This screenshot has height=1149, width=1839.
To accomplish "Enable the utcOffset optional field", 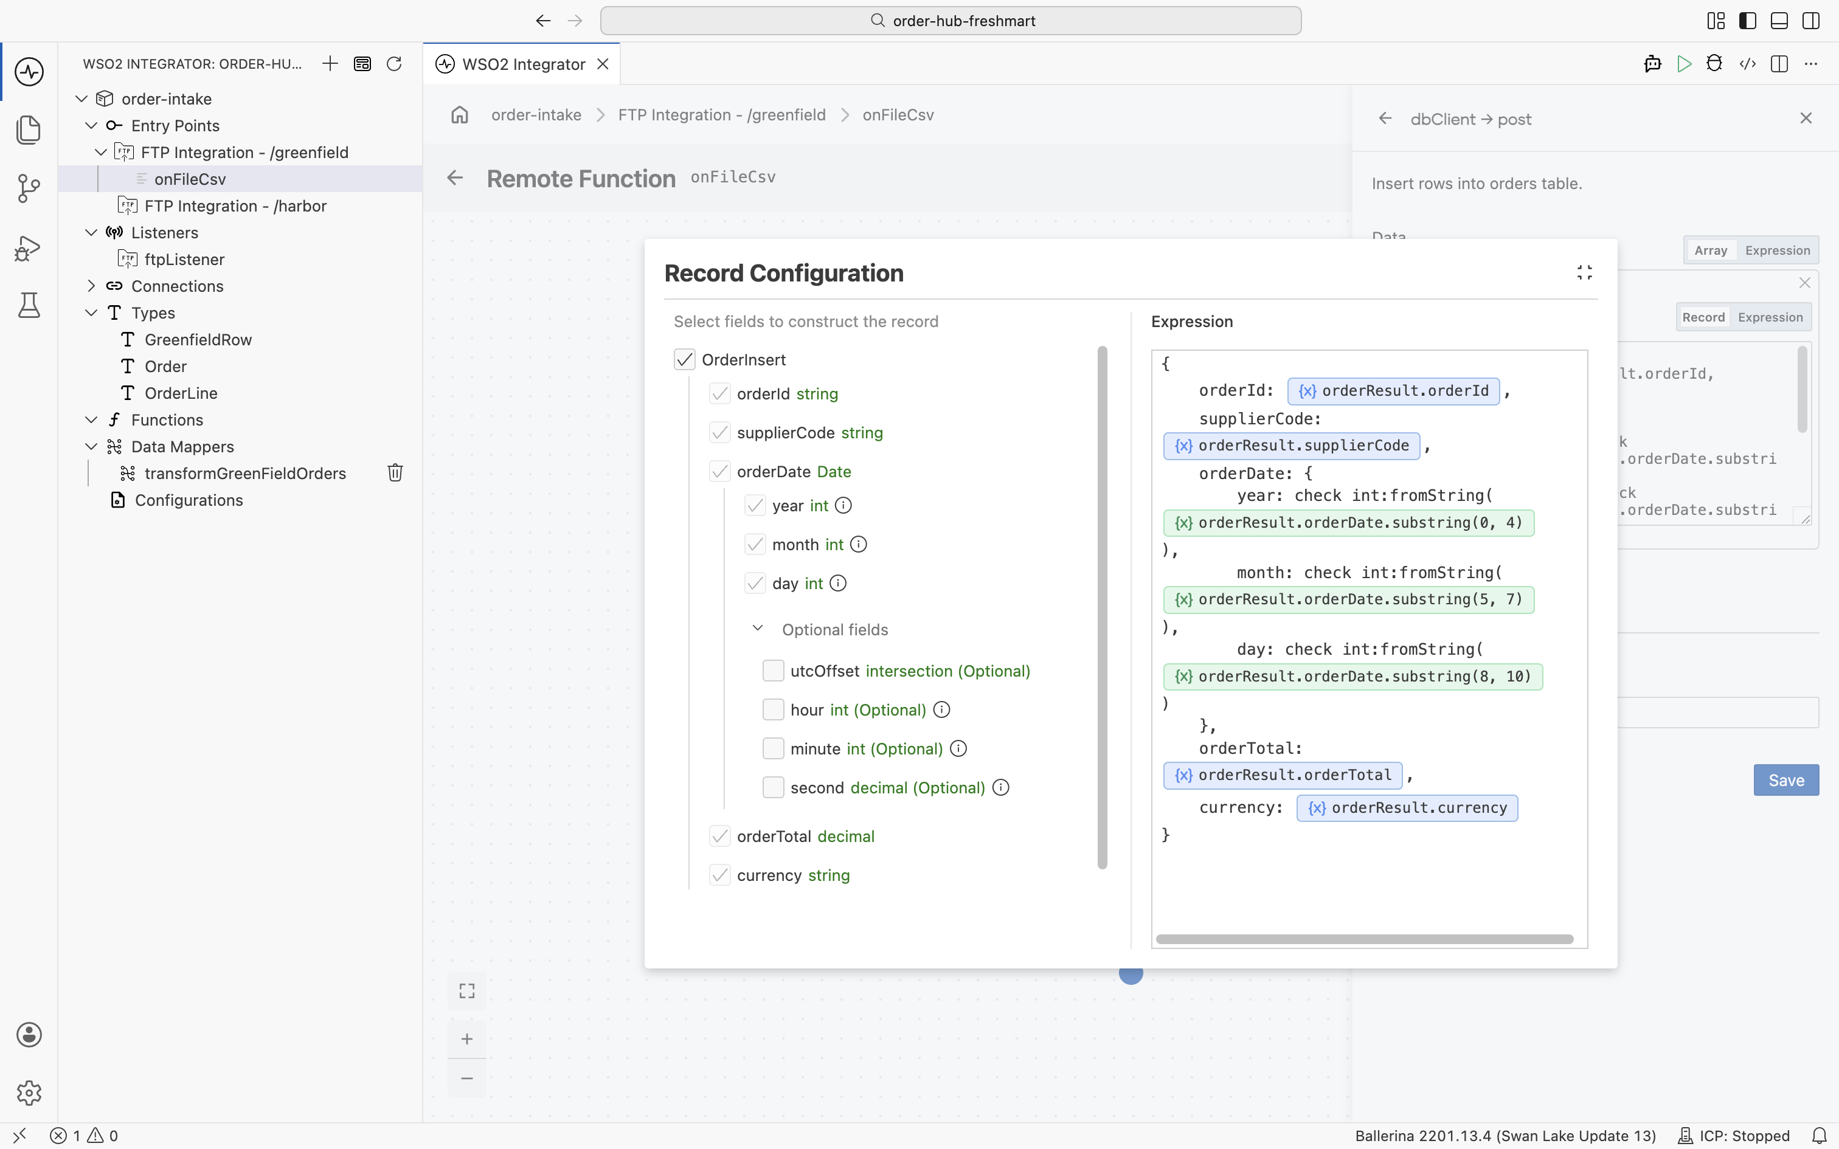I will click(773, 670).
